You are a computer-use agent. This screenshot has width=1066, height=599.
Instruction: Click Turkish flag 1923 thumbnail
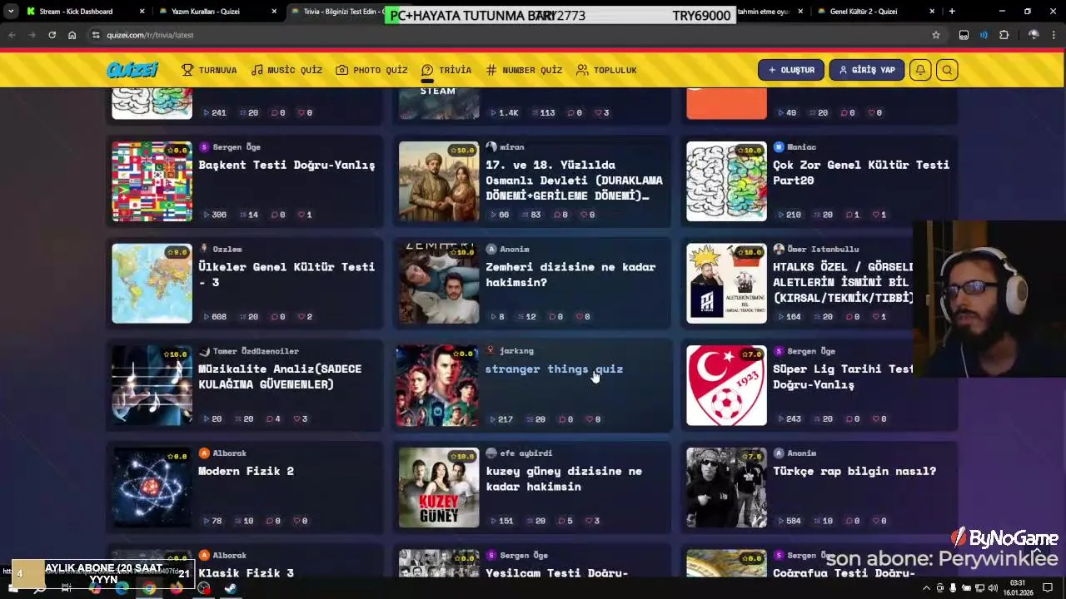[x=726, y=385]
